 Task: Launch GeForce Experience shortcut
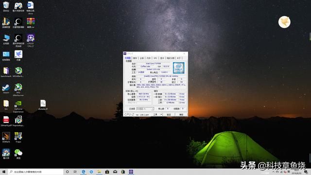[18, 106]
